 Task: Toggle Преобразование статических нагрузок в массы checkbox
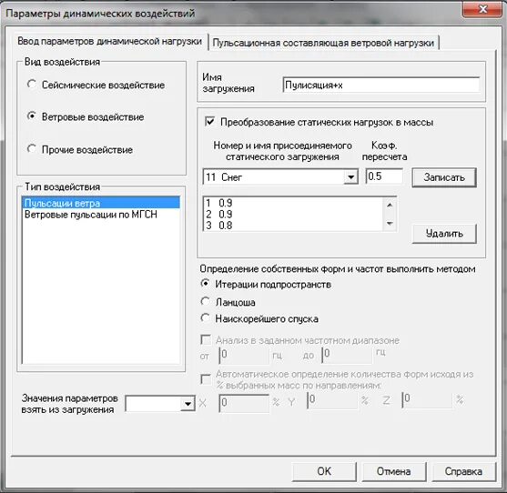tap(210, 122)
